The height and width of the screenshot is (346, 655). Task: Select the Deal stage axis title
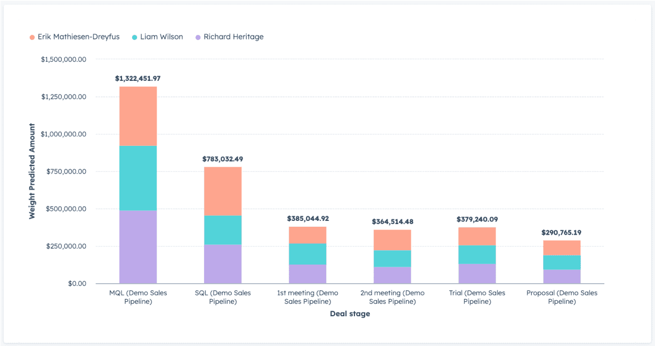point(350,314)
